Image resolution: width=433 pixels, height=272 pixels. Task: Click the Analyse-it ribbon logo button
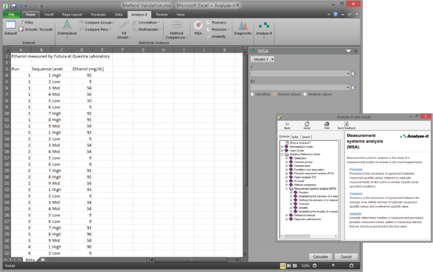click(264, 28)
